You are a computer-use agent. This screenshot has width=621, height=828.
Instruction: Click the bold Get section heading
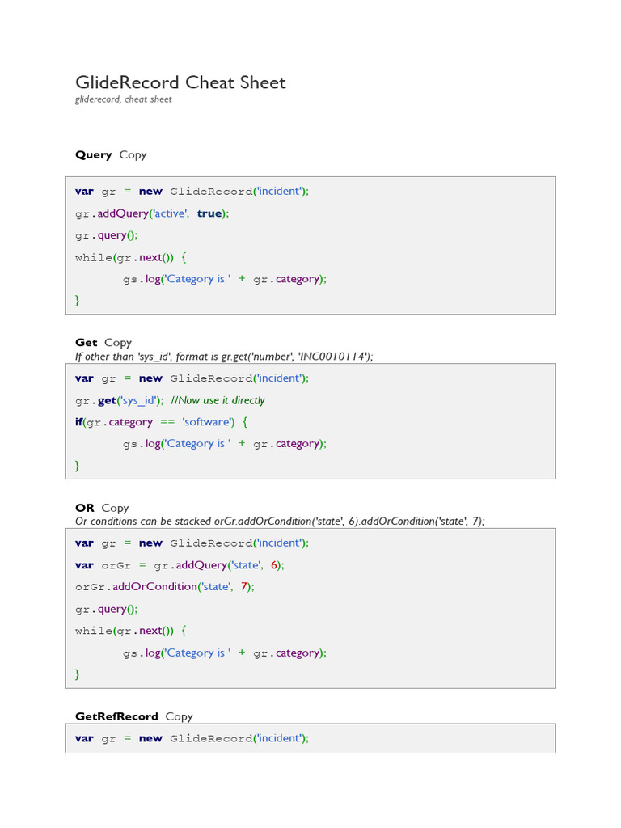(87, 343)
